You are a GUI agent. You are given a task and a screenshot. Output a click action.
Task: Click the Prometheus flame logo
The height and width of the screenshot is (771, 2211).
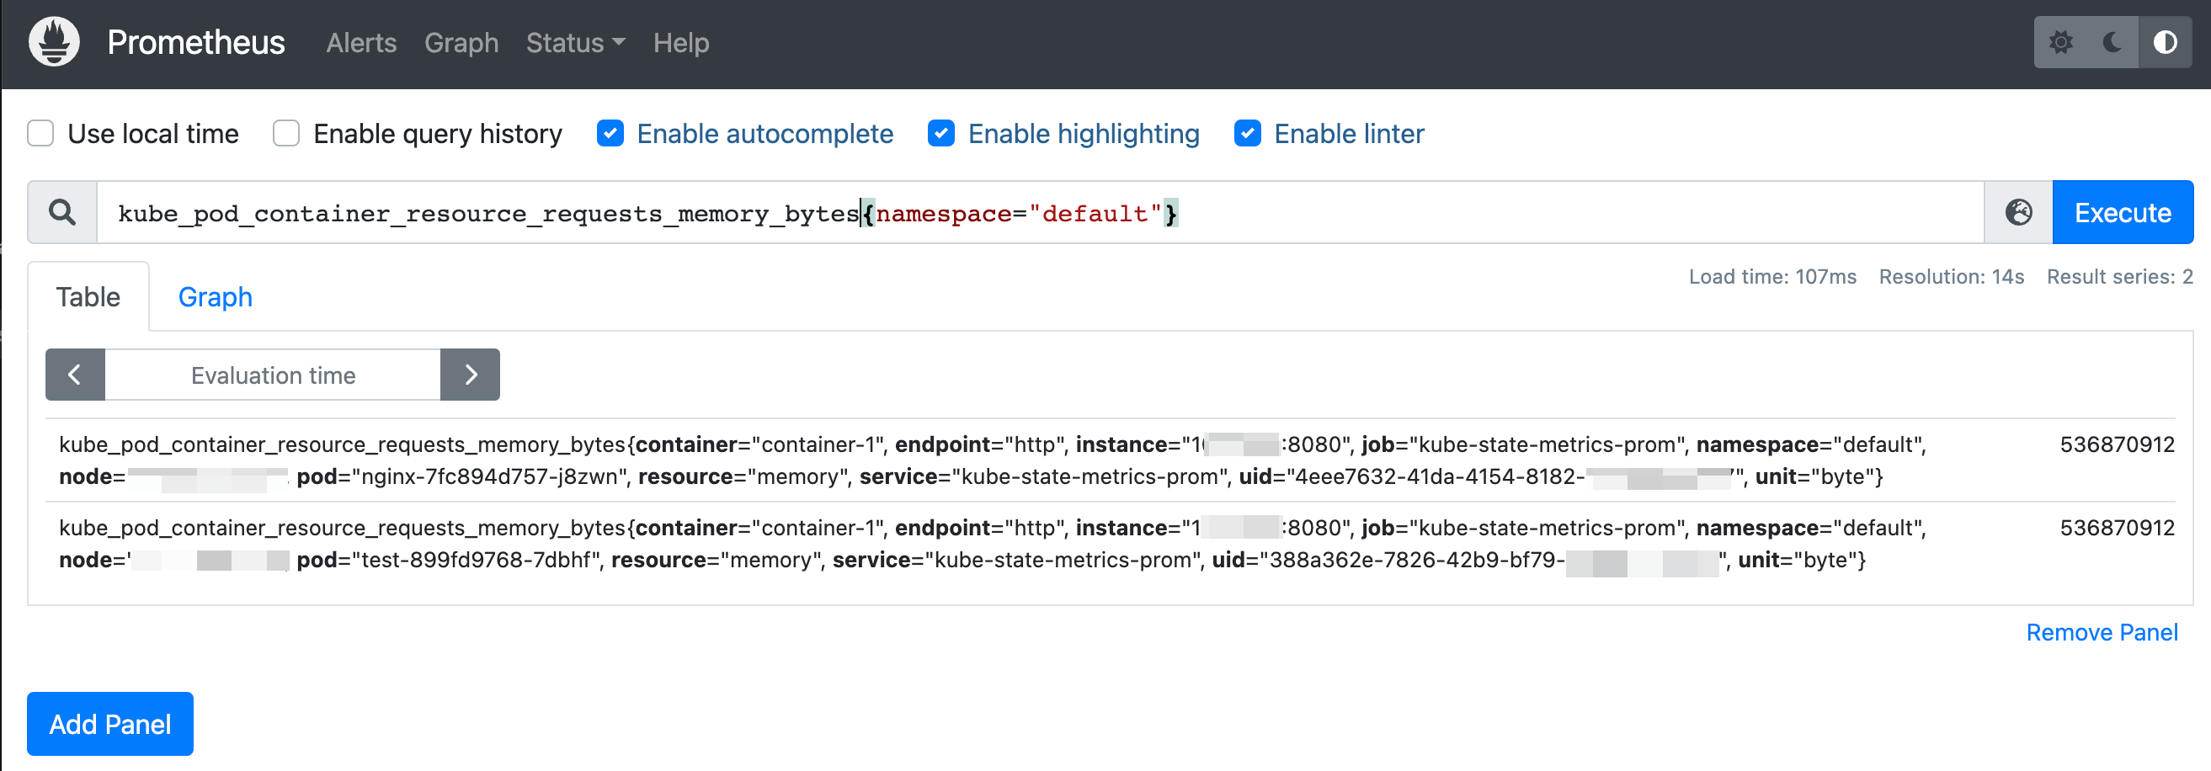(x=54, y=42)
